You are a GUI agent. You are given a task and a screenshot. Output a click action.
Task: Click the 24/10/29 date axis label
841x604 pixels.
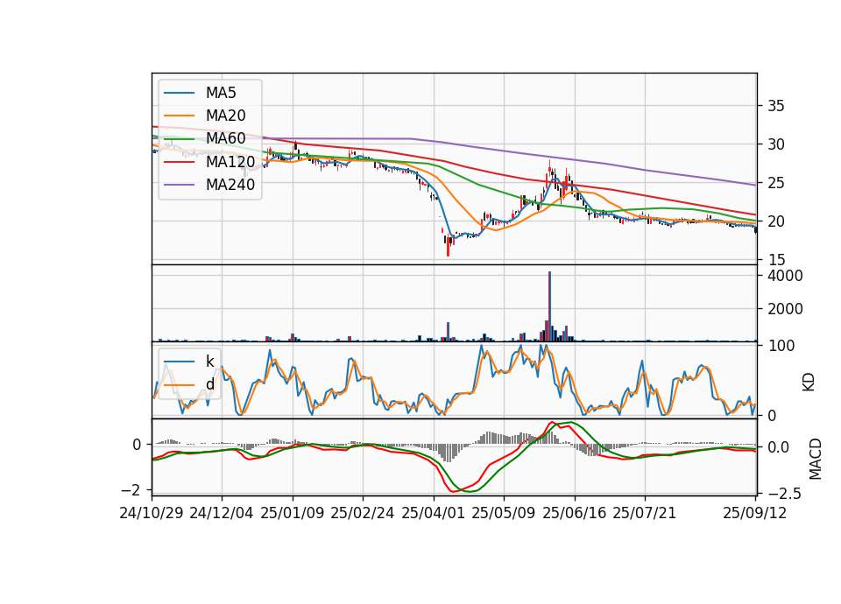152,513
